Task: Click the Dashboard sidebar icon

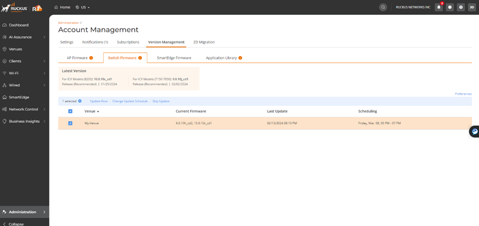Action: click(x=4, y=25)
